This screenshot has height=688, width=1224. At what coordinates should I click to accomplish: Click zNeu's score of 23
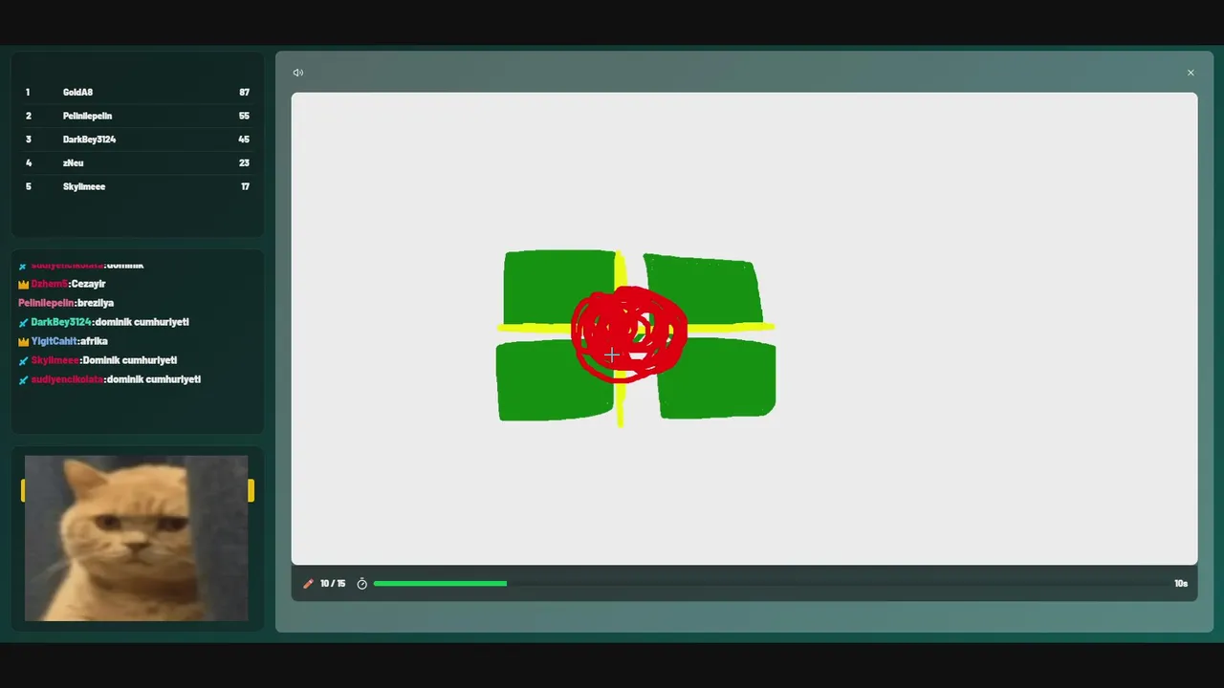[x=244, y=163]
